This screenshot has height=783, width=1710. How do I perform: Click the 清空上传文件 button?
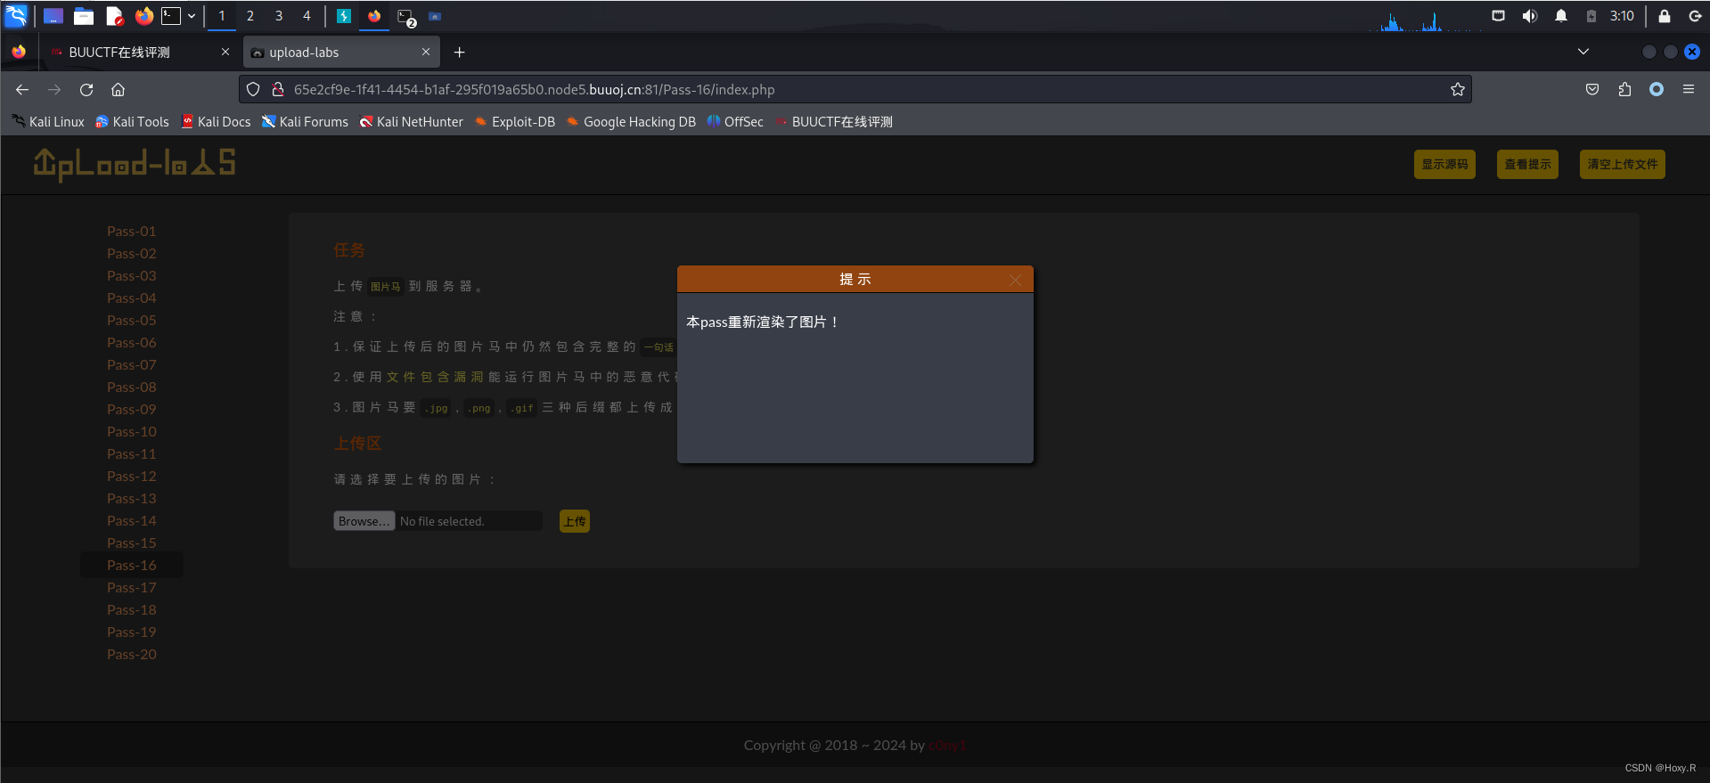pos(1622,164)
